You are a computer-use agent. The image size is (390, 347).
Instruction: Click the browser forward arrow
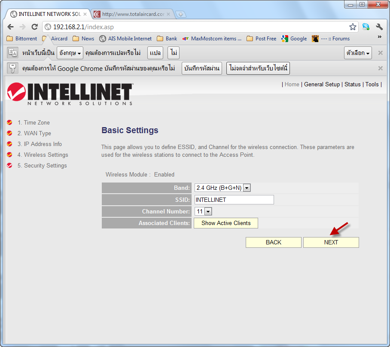point(22,27)
